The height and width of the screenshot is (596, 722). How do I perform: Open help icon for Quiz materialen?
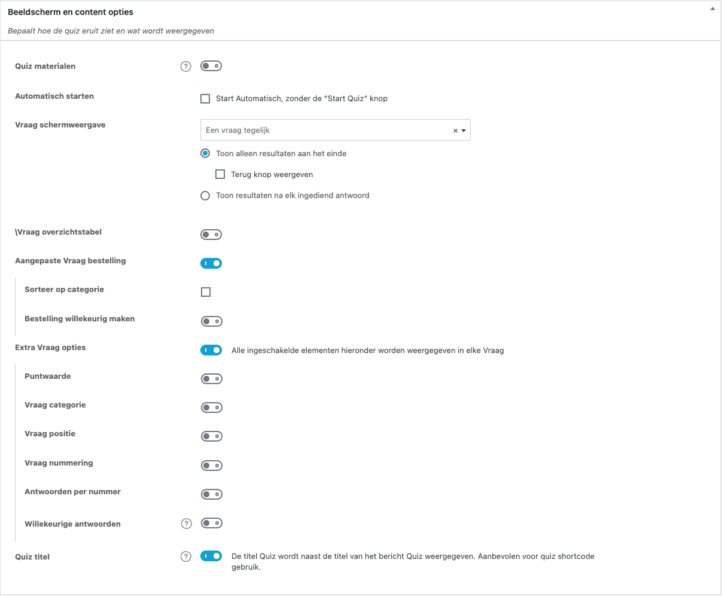(x=185, y=66)
